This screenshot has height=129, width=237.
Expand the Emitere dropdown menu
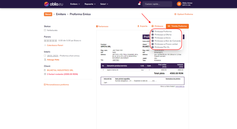pyautogui.click(x=75, y=4)
